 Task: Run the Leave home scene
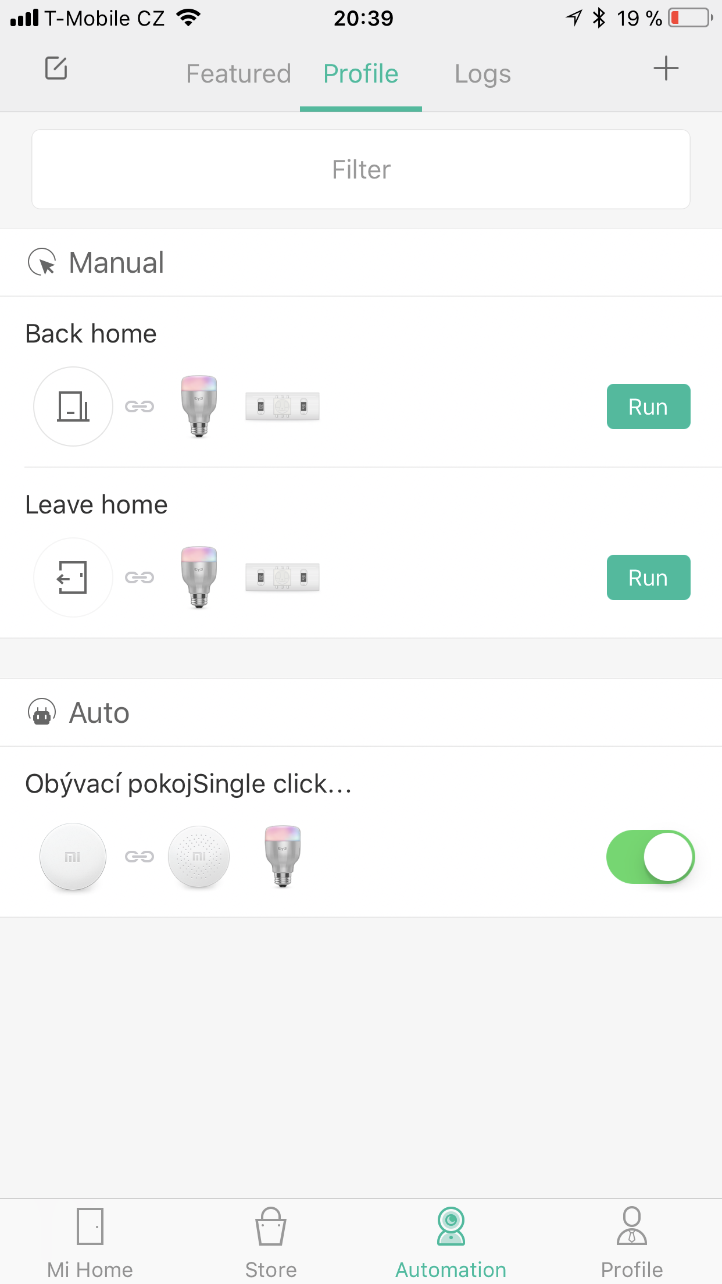coord(649,577)
